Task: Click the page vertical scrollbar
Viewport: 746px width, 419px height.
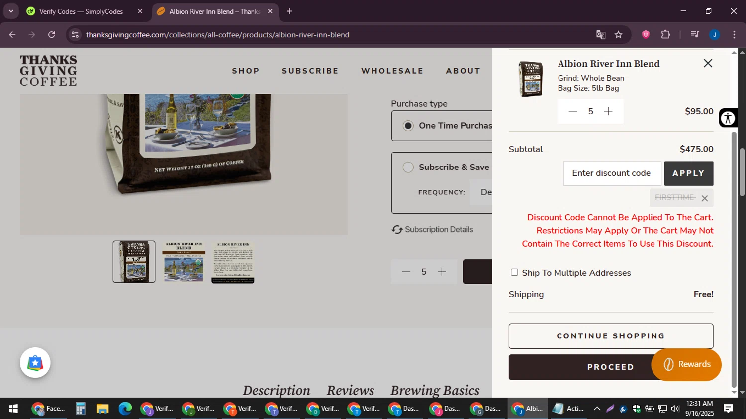Action: tap(742, 171)
